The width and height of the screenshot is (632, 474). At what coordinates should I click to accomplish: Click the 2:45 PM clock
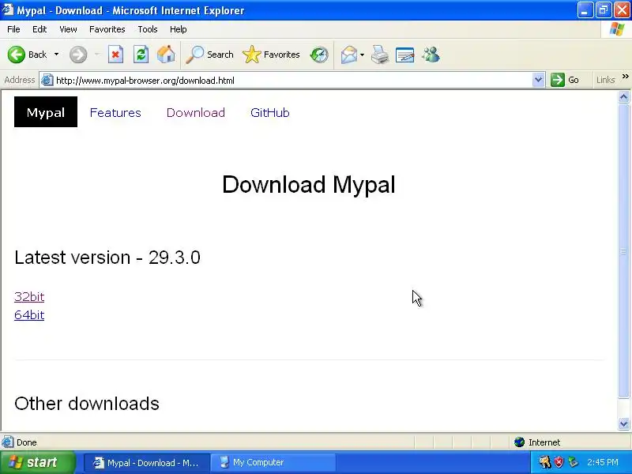603,462
